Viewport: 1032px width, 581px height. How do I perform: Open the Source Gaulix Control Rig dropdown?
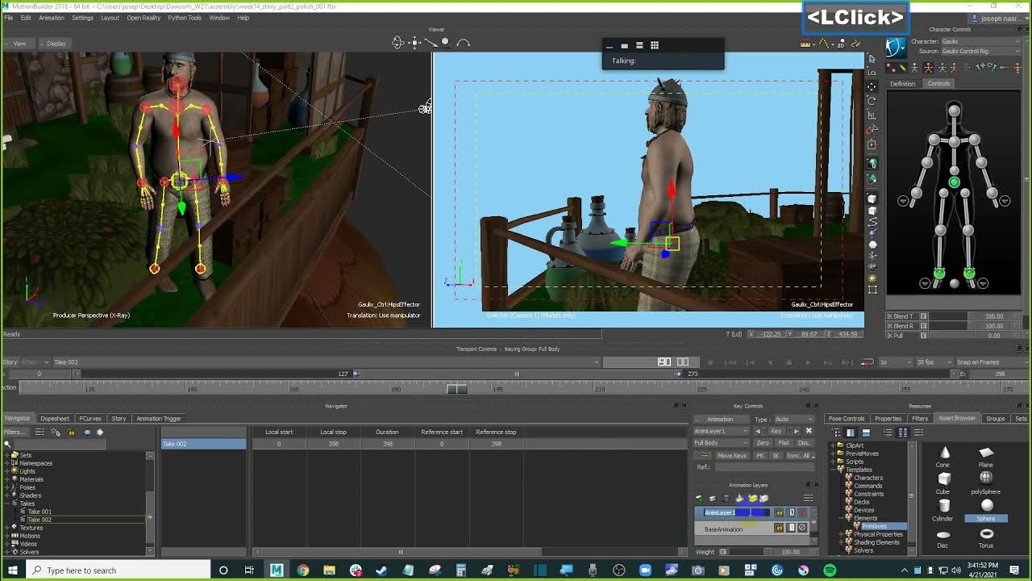981,51
